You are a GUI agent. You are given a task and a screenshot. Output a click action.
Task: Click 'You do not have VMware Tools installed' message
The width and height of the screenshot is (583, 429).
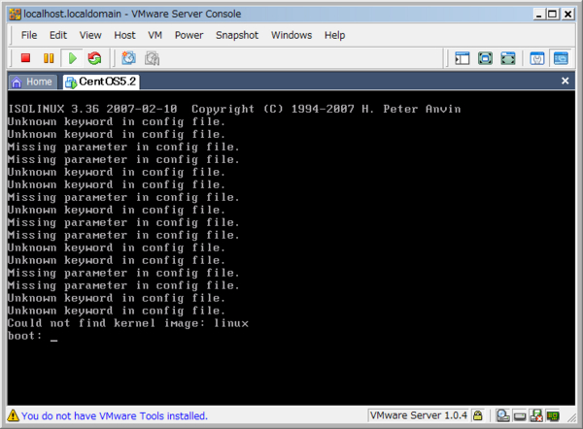[114, 416]
